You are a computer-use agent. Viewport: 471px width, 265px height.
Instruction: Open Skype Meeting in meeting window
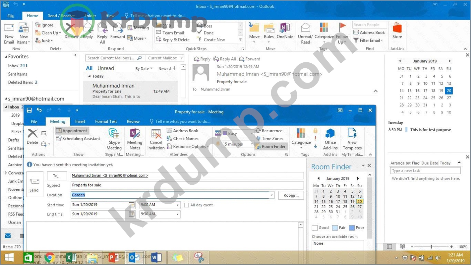pos(114,139)
